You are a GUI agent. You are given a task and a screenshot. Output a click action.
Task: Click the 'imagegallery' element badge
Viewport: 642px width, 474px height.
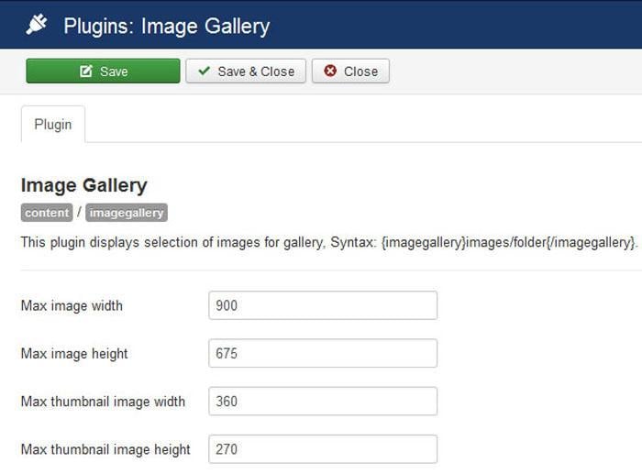(127, 213)
